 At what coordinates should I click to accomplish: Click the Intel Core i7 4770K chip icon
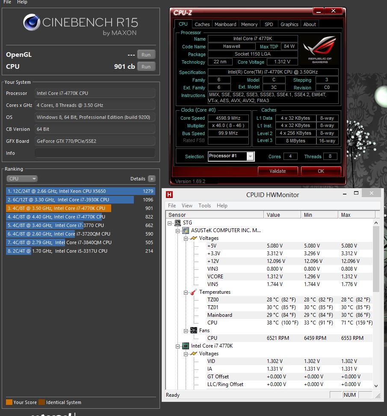[x=186, y=346]
